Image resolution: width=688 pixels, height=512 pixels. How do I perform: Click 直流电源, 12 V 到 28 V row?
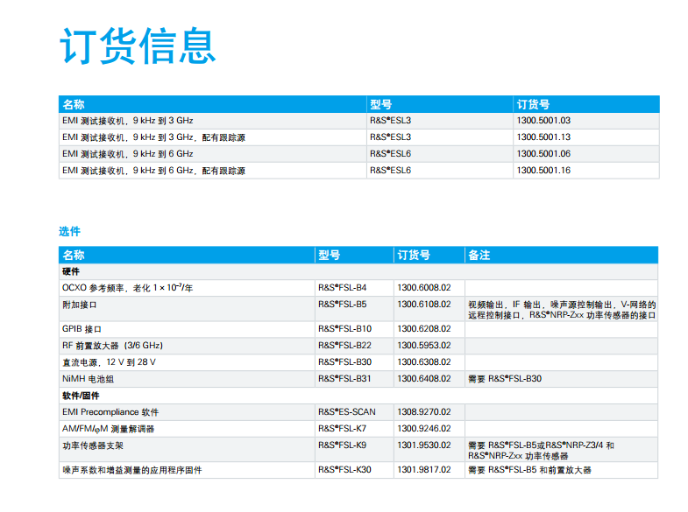pos(358,362)
